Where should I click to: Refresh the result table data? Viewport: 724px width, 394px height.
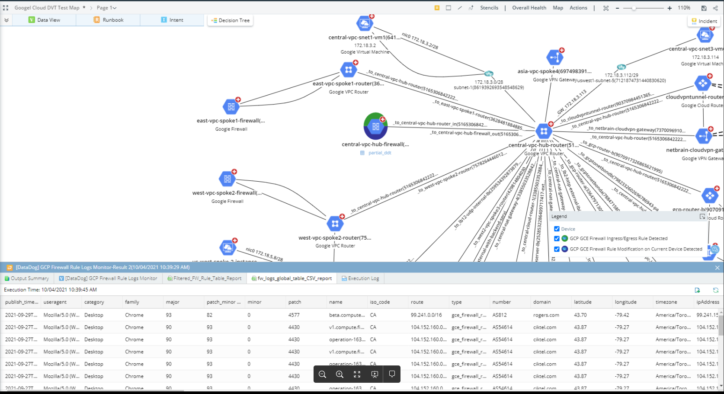tap(716, 289)
